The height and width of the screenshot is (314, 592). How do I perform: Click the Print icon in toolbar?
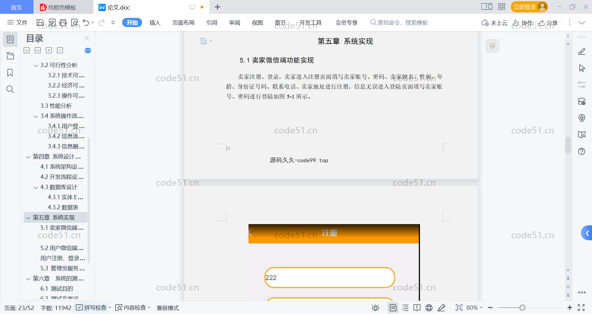click(x=63, y=22)
